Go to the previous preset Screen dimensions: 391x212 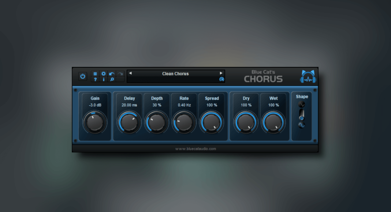[130, 73]
